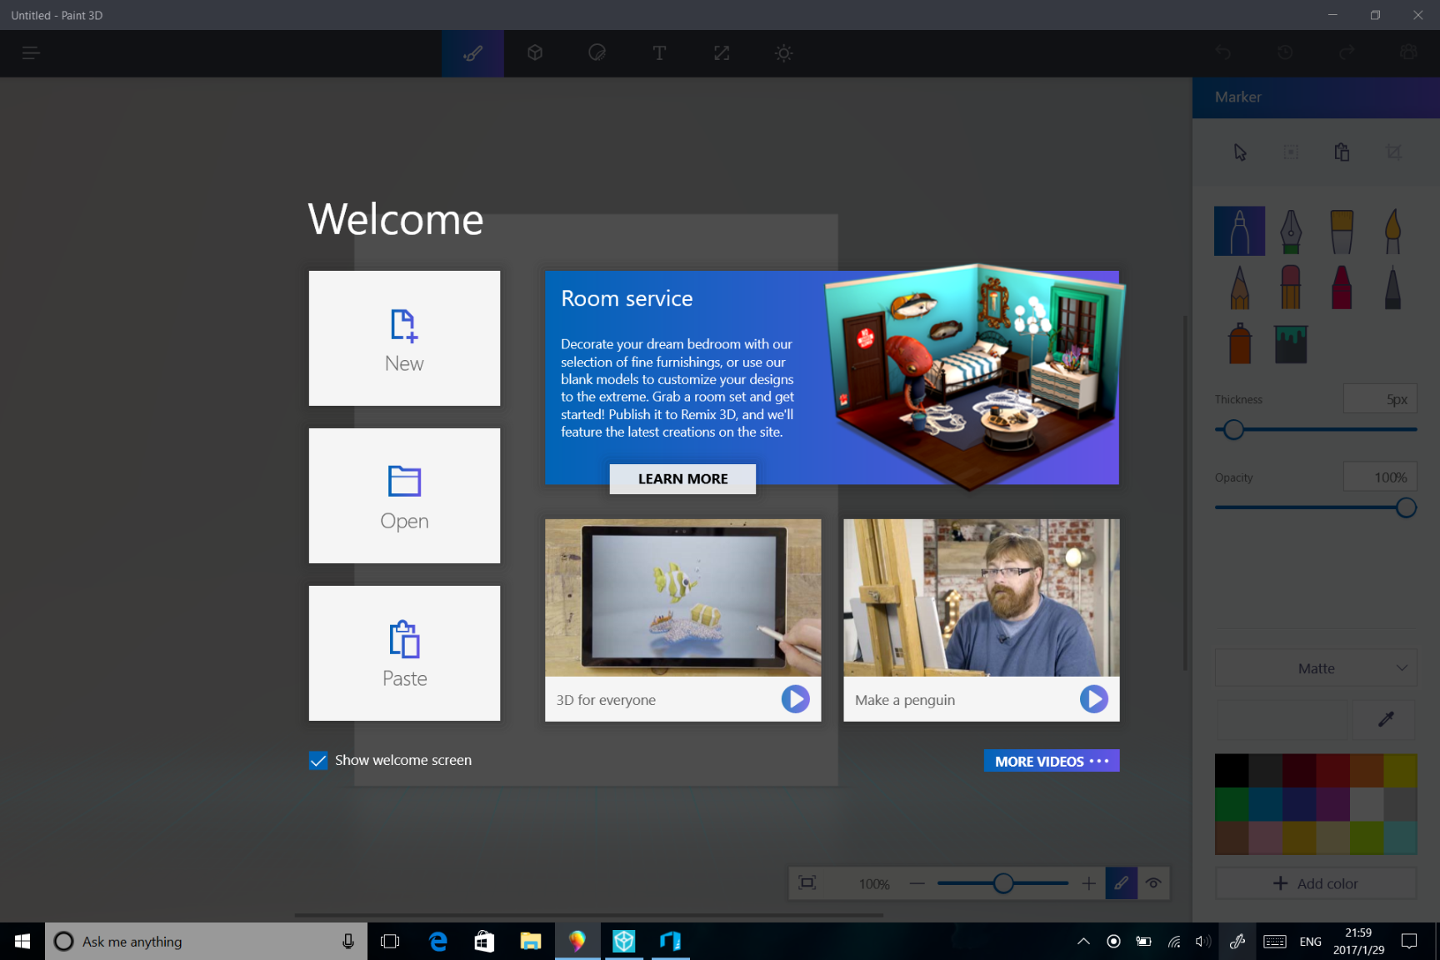The image size is (1440, 960).
Task: Click the Cortana Ask me anything box
Action: pyautogui.click(x=206, y=941)
